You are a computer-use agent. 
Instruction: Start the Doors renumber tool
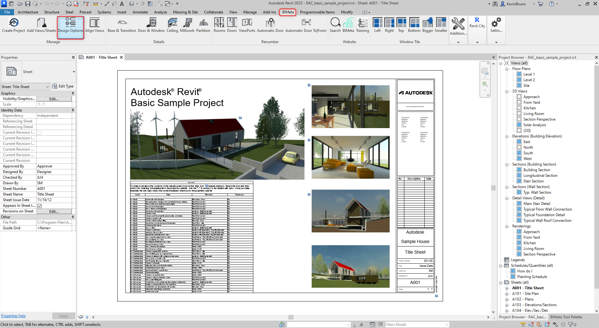[x=232, y=25]
